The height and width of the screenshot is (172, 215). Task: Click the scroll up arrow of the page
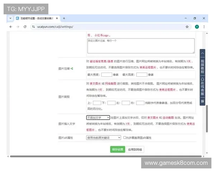pyautogui.click(x=207, y=33)
